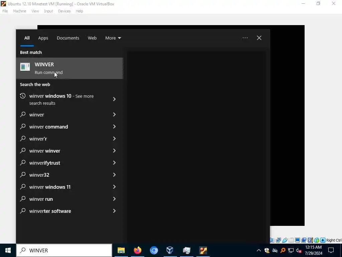Click VirtualBox CPU virtualization V icon
Screen dimensions: 342x257
click(311, 240)
